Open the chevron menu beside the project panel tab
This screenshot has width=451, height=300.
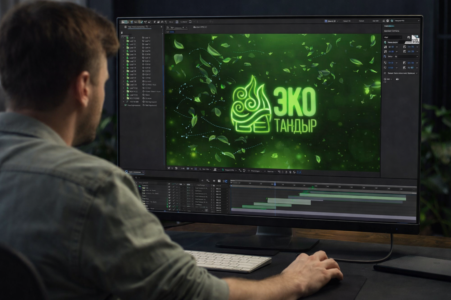151,27
